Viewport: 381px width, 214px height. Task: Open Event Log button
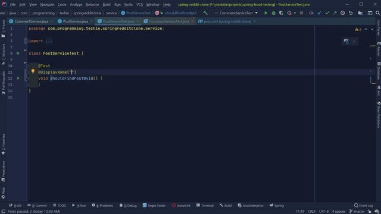tap(364, 206)
